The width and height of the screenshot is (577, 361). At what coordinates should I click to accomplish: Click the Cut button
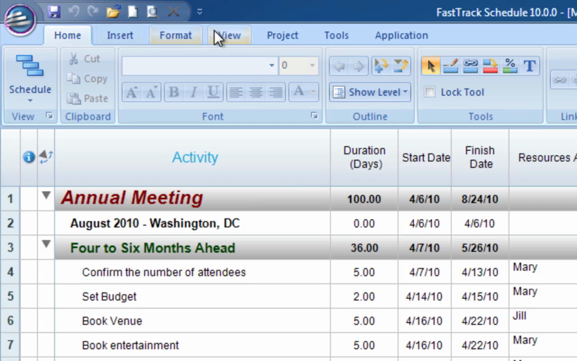point(85,59)
